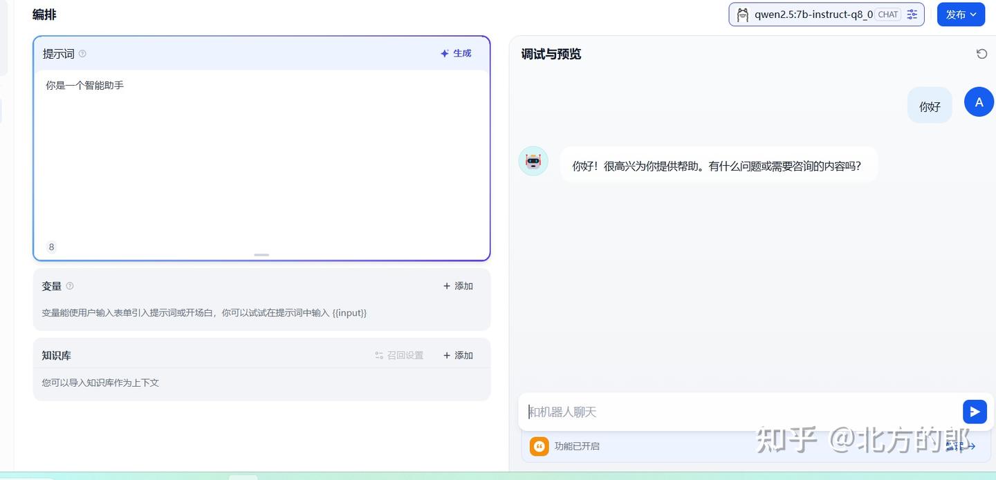Open the 发布 dropdown

coord(961,14)
